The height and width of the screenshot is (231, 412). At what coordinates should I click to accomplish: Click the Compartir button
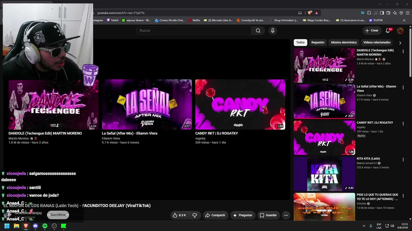(215, 215)
